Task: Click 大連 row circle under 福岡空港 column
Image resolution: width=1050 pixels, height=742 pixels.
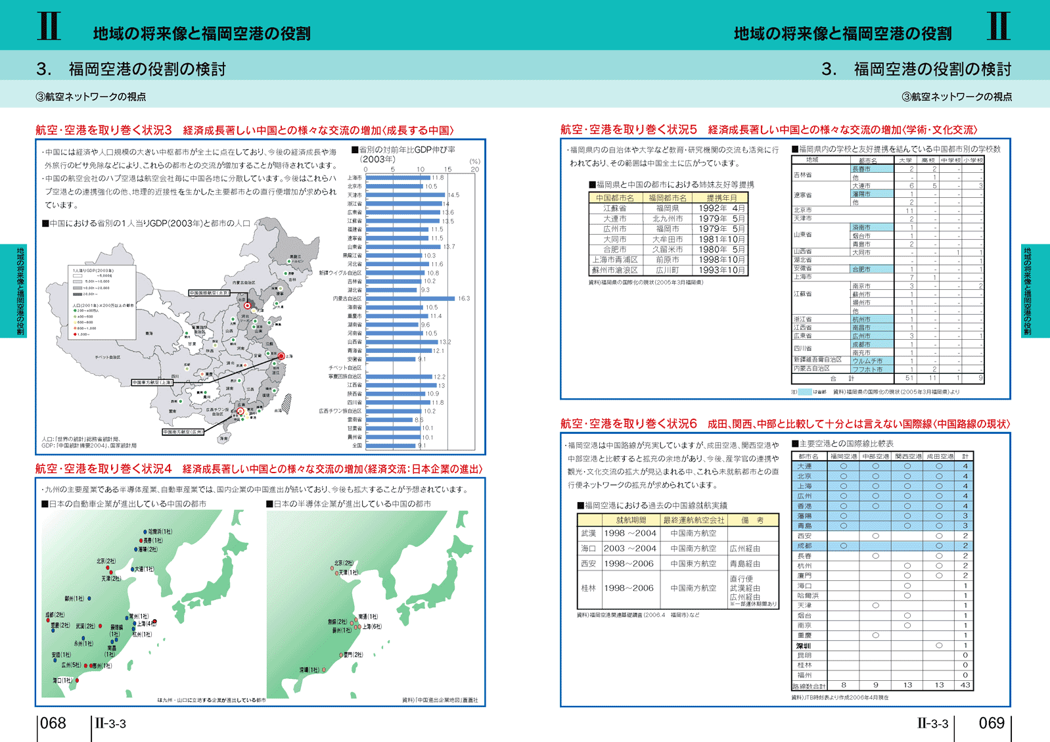Action: [x=844, y=466]
